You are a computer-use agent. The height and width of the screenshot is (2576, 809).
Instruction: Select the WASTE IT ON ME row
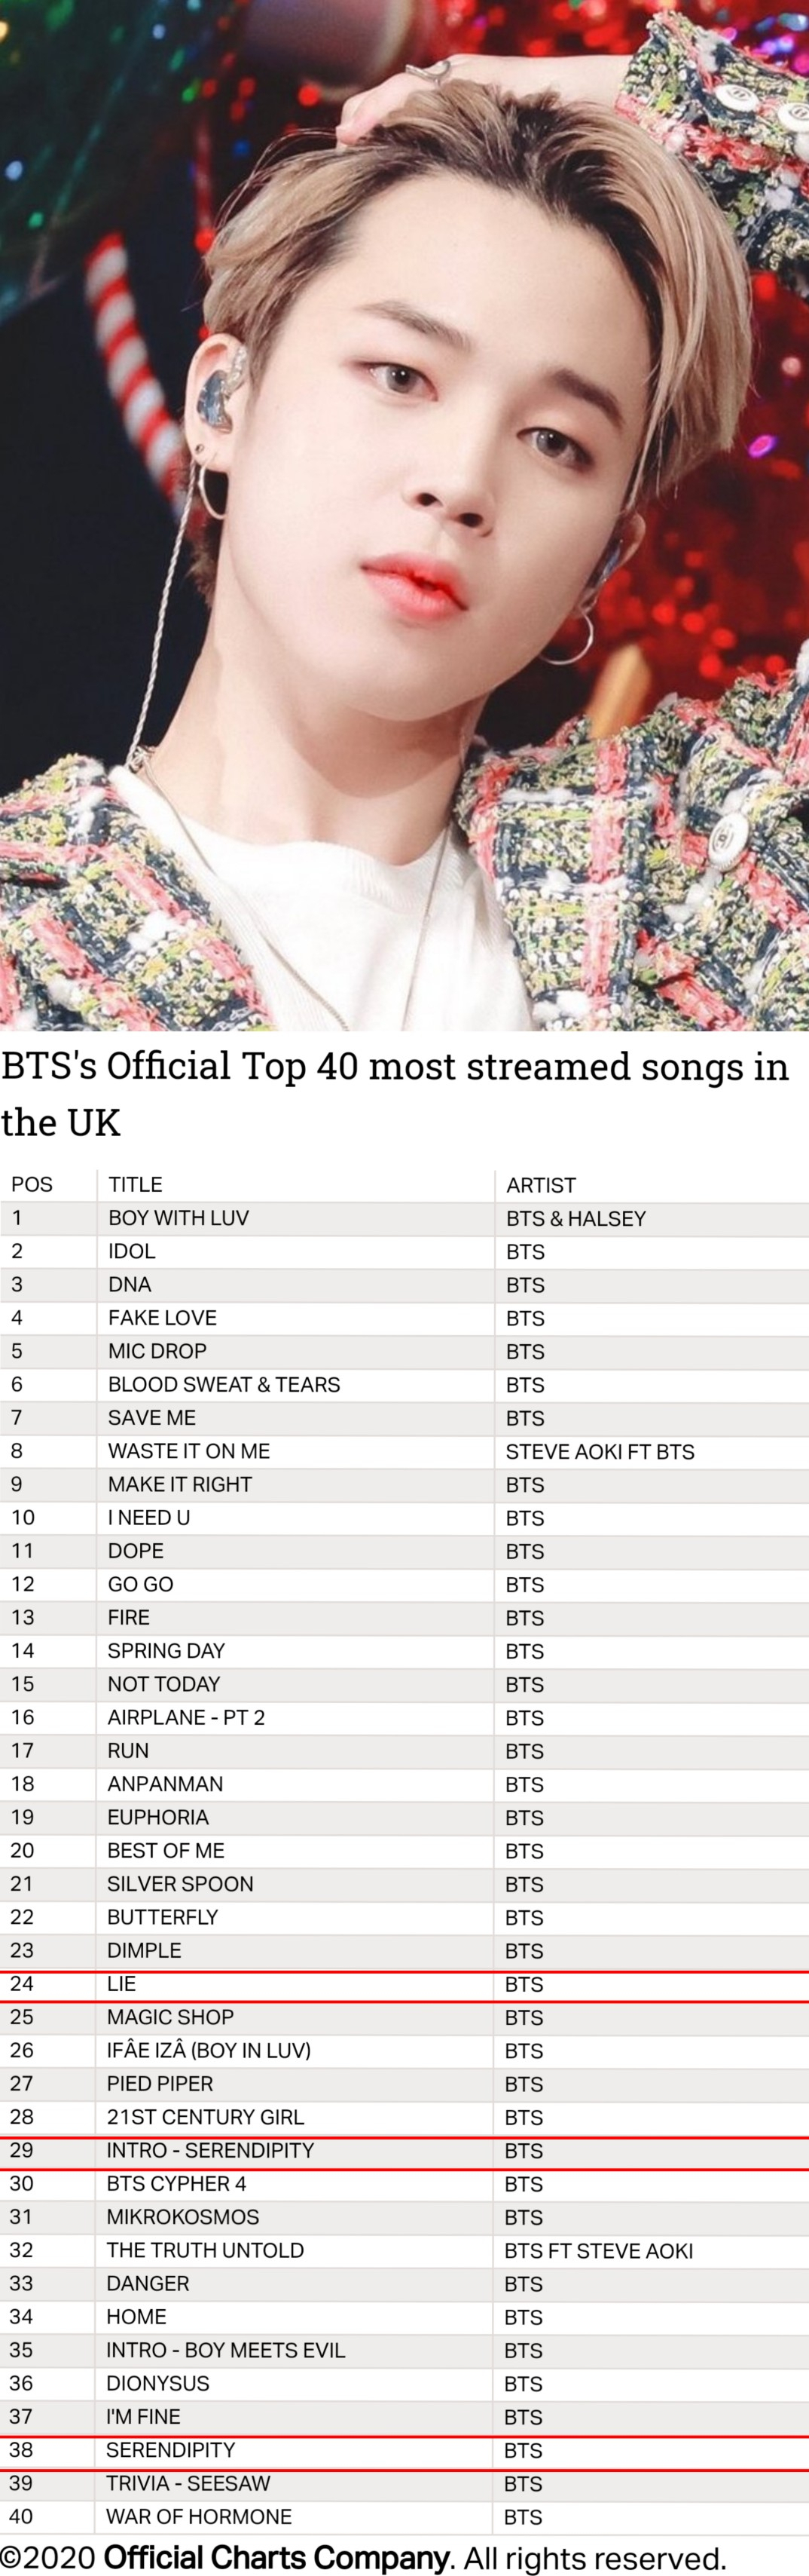click(404, 1451)
